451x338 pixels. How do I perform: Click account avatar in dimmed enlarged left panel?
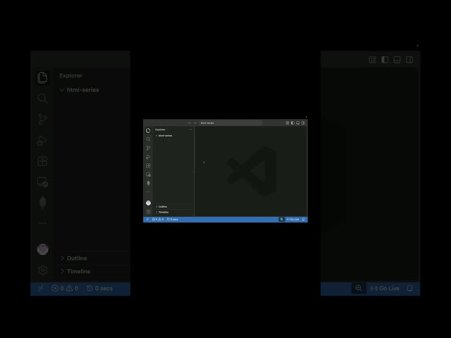coord(42,249)
